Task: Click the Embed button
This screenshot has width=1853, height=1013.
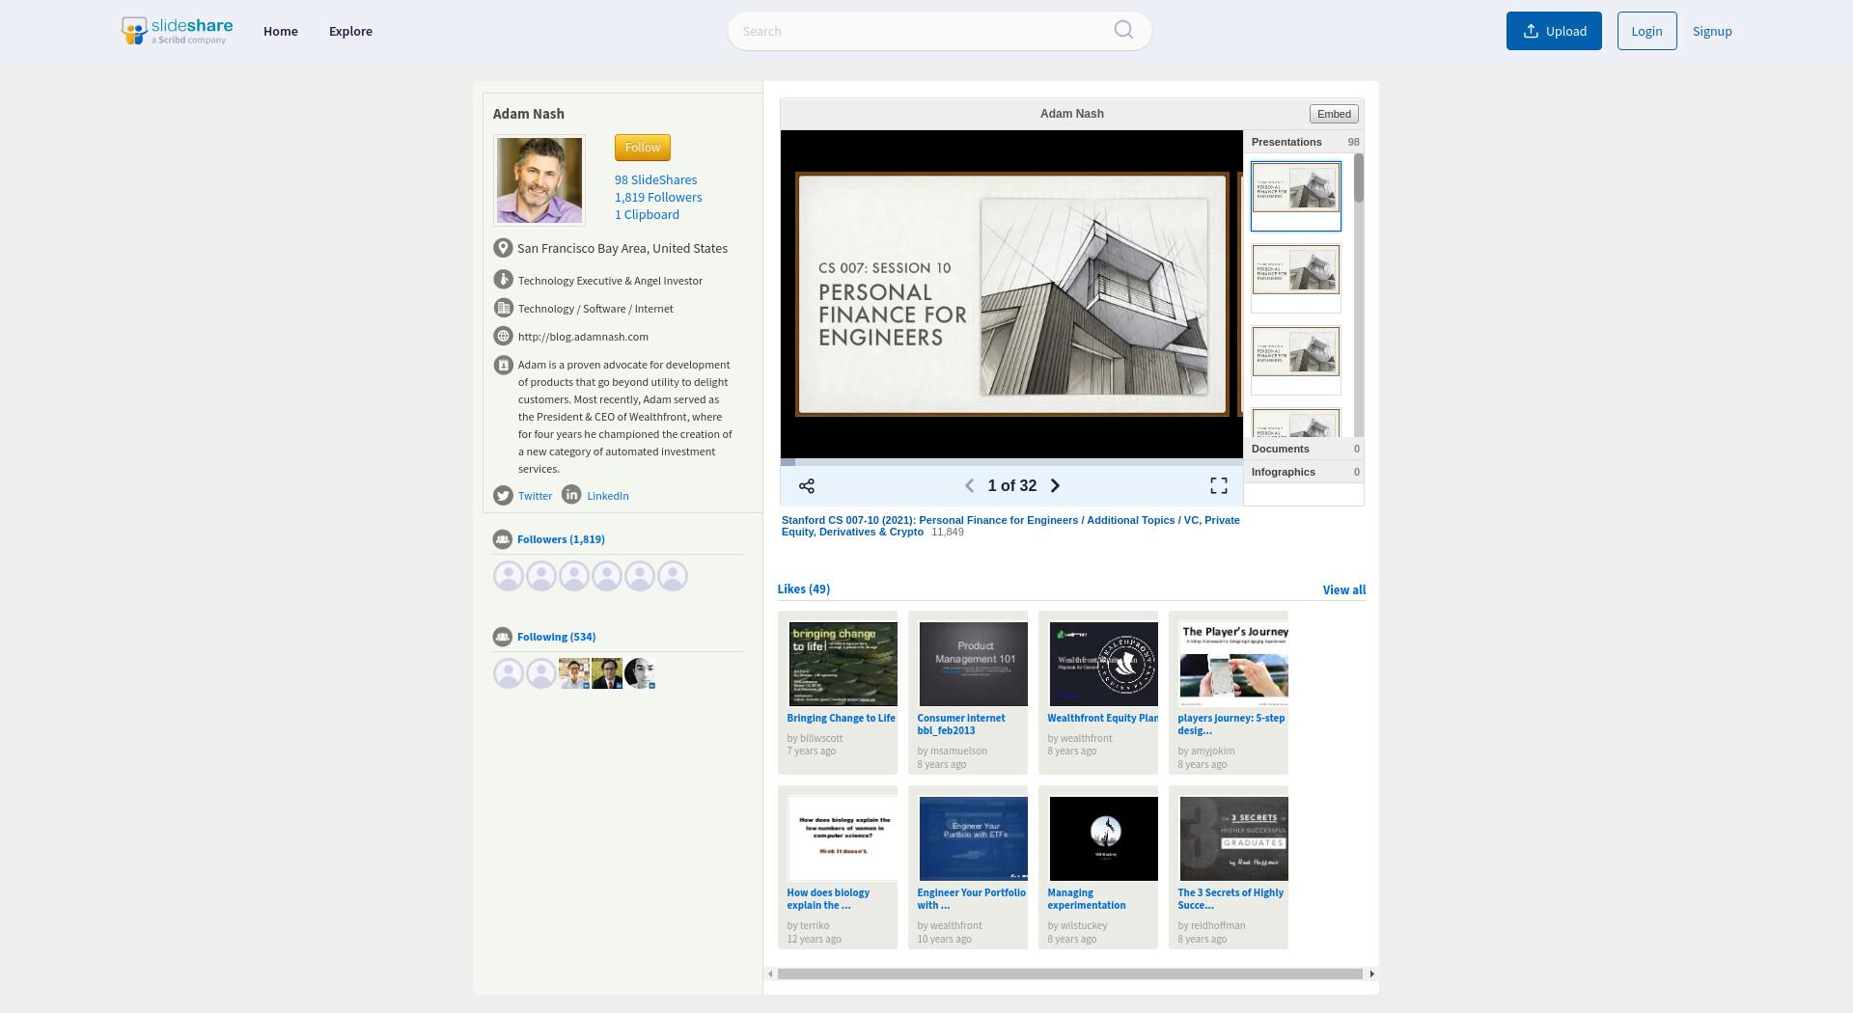Action: (1334, 114)
